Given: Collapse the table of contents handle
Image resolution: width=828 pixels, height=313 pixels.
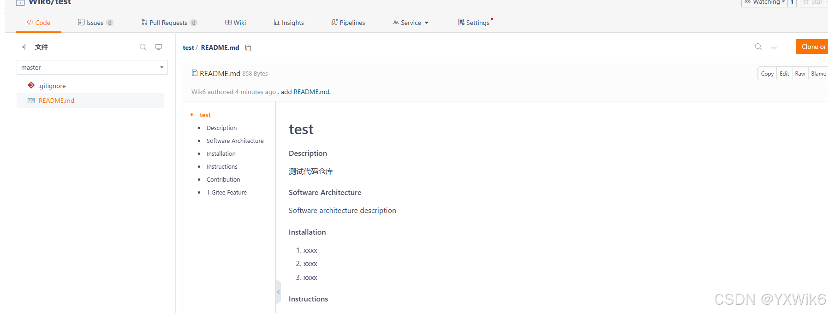Looking at the screenshot, I should 278,292.
